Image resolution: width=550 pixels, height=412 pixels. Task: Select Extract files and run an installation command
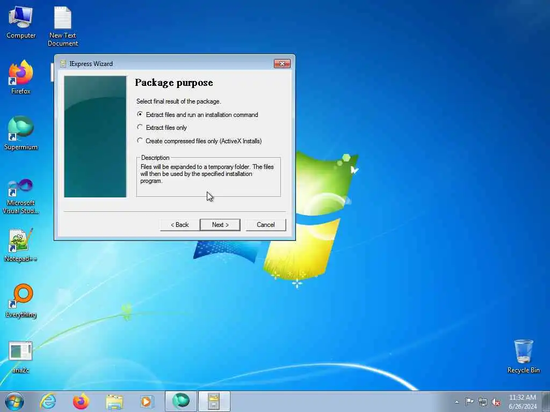pyautogui.click(x=198, y=115)
